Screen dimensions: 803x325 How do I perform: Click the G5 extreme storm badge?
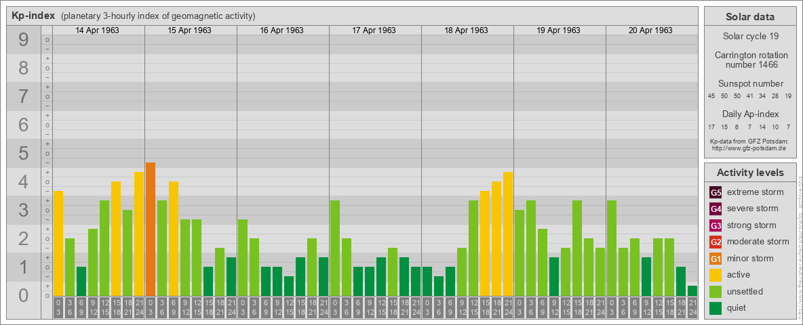[x=716, y=192]
